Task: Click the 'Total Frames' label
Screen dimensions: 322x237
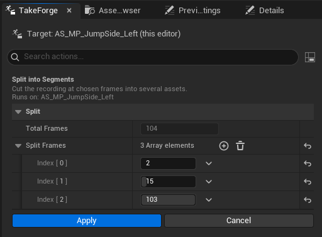Action: (47, 128)
